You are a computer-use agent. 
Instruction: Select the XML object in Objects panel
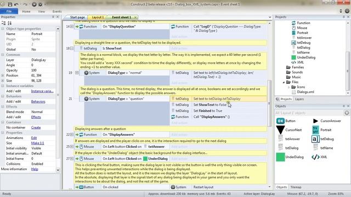[315, 157]
